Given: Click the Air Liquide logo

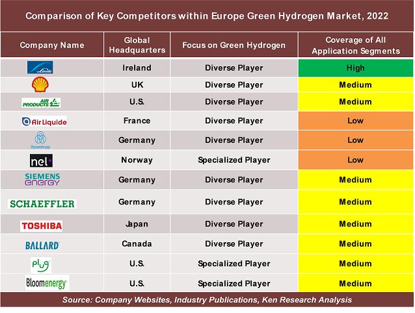Looking at the screenshot, I should pyautogui.click(x=44, y=122).
